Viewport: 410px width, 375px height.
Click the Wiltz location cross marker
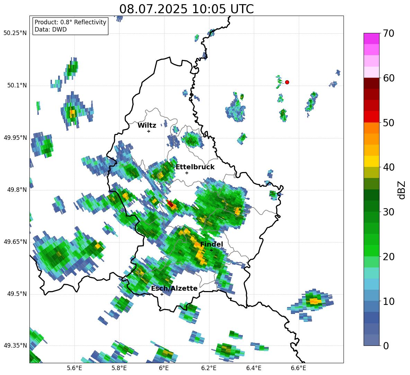point(149,131)
